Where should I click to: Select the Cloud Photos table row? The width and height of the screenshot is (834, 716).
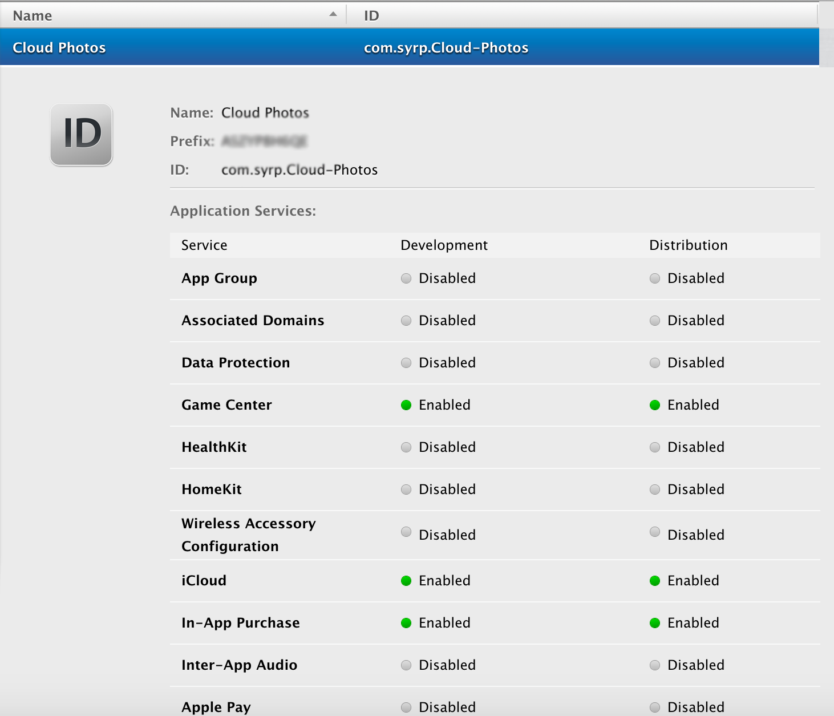pyautogui.click(x=410, y=47)
